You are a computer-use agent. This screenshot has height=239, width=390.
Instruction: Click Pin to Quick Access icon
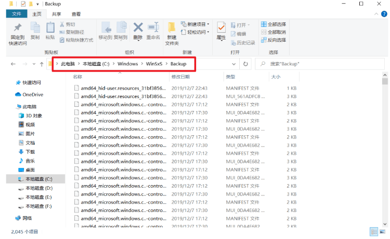click(x=18, y=28)
